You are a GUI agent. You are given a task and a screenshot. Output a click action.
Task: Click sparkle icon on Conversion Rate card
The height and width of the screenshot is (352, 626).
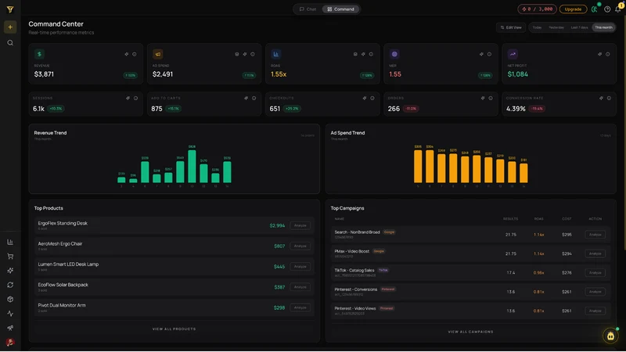[601, 99]
